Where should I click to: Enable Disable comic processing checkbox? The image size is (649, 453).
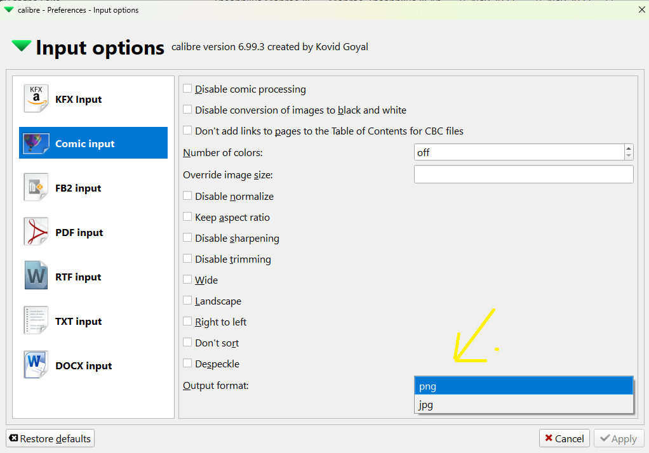[187, 89]
